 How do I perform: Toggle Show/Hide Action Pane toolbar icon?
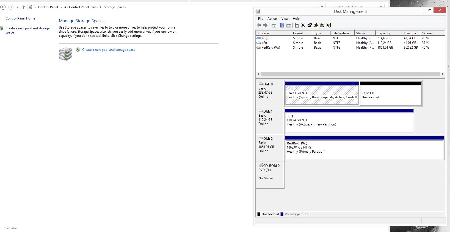(289, 26)
